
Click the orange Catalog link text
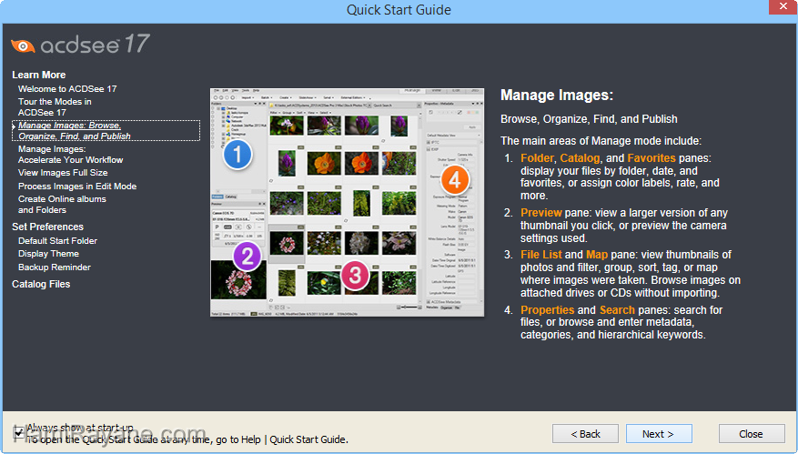tap(580, 157)
